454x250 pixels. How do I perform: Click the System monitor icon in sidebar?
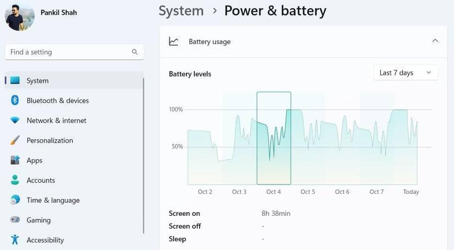pyautogui.click(x=15, y=80)
